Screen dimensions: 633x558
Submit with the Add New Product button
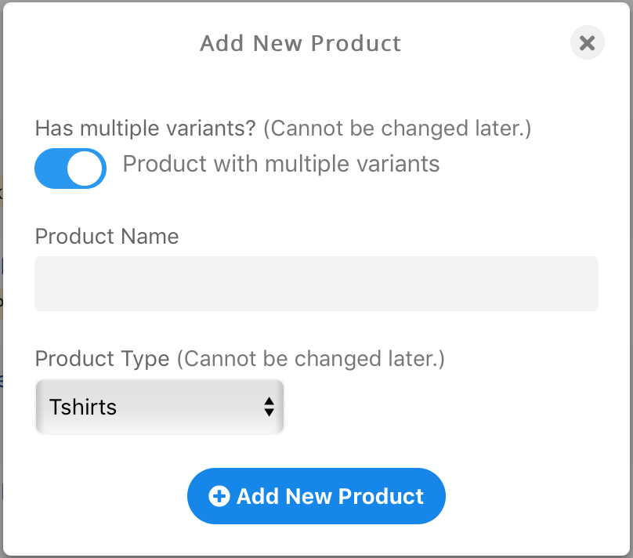point(316,496)
